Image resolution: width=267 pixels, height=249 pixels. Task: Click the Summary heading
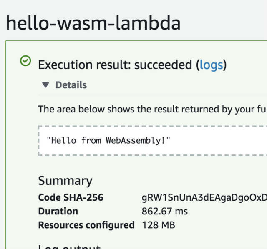coord(65,181)
